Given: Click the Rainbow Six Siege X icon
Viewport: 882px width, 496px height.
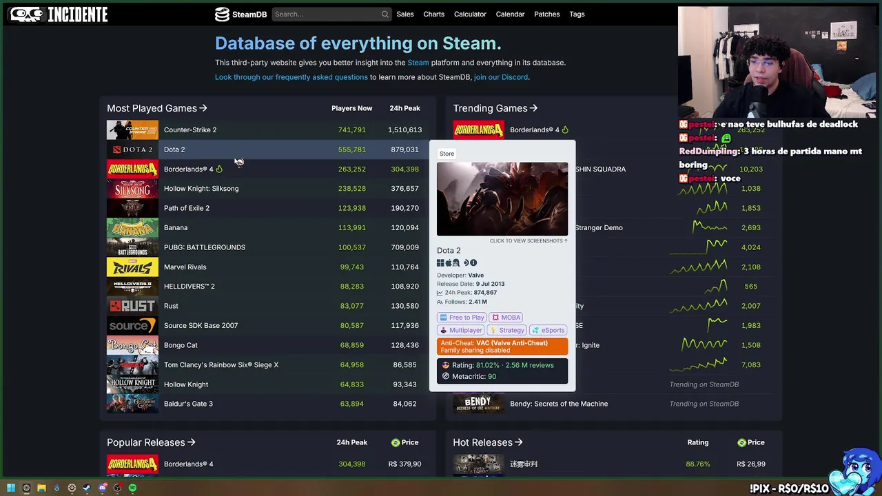Looking at the screenshot, I should (132, 364).
